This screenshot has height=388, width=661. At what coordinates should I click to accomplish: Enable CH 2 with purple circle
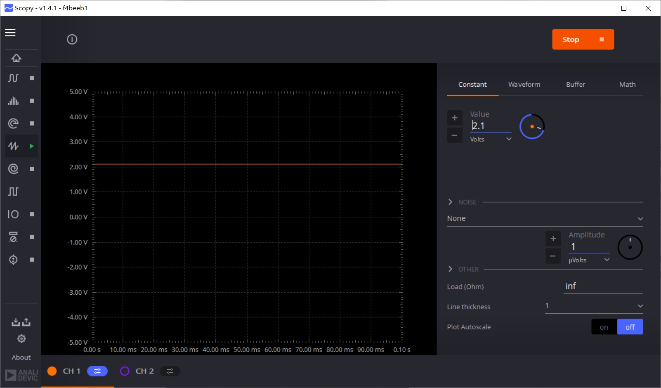[x=125, y=371]
